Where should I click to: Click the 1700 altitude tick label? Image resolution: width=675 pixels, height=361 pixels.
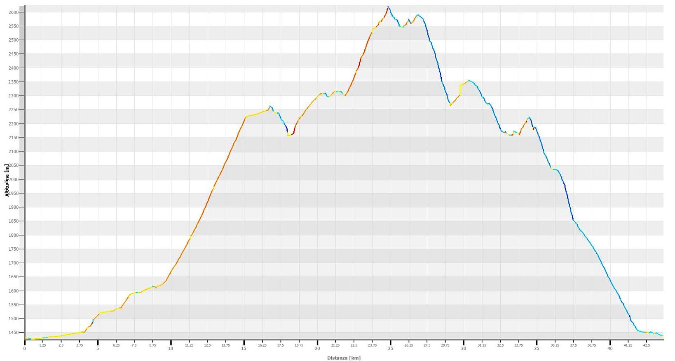14,263
